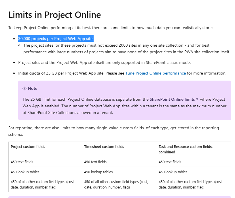The height and width of the screenshot is (198, 235).
Task: Click the 'Initial quota of 25 GB' bullet text
Action: pyautogui.click(x=122, y=73)
